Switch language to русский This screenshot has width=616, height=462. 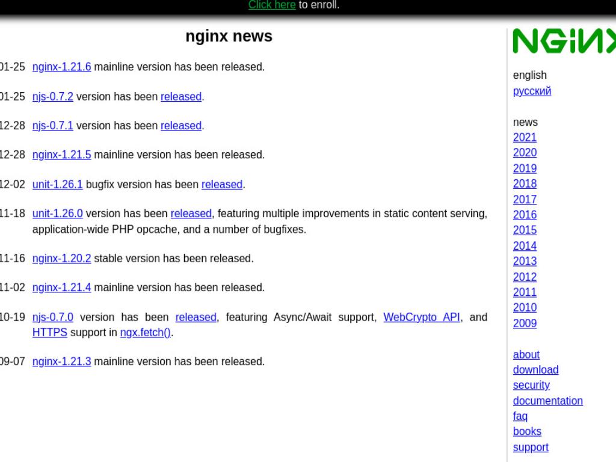[x=532, y=91]
